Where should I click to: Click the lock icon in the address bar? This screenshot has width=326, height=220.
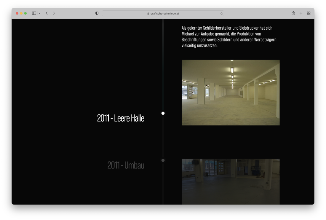148,13
